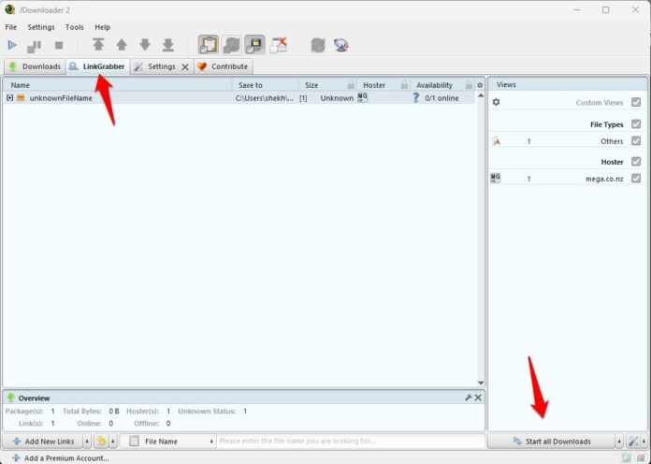Screen dimensions: 651x464
Task: Open the File Name search filter dropdown
Action: tap(211, 441)
